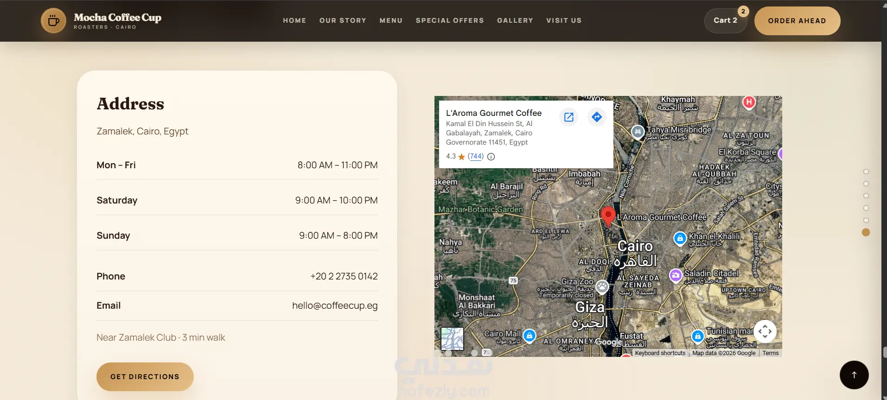Click the email hello@coffeecup.eg
This screenshot has width=887, height=400.
tap(335, 306)
